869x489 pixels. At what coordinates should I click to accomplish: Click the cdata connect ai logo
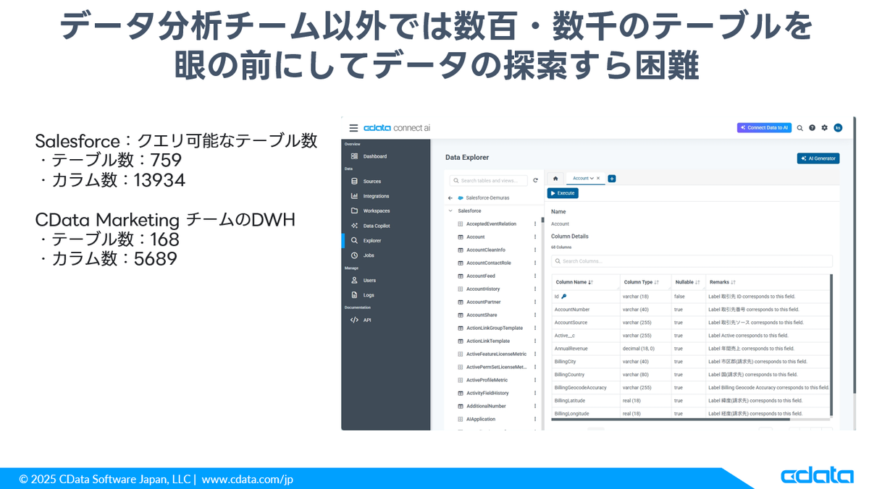pos(397,128)
